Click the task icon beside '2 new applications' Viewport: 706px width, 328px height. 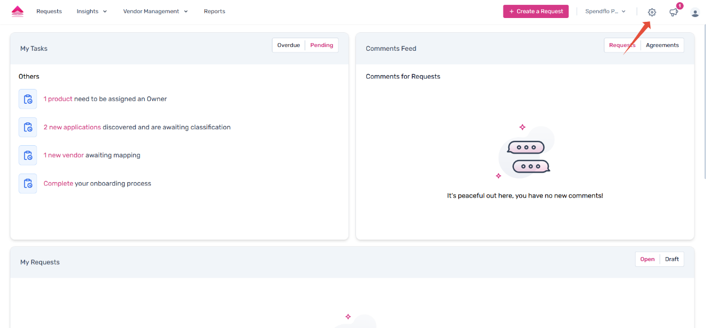28,127
